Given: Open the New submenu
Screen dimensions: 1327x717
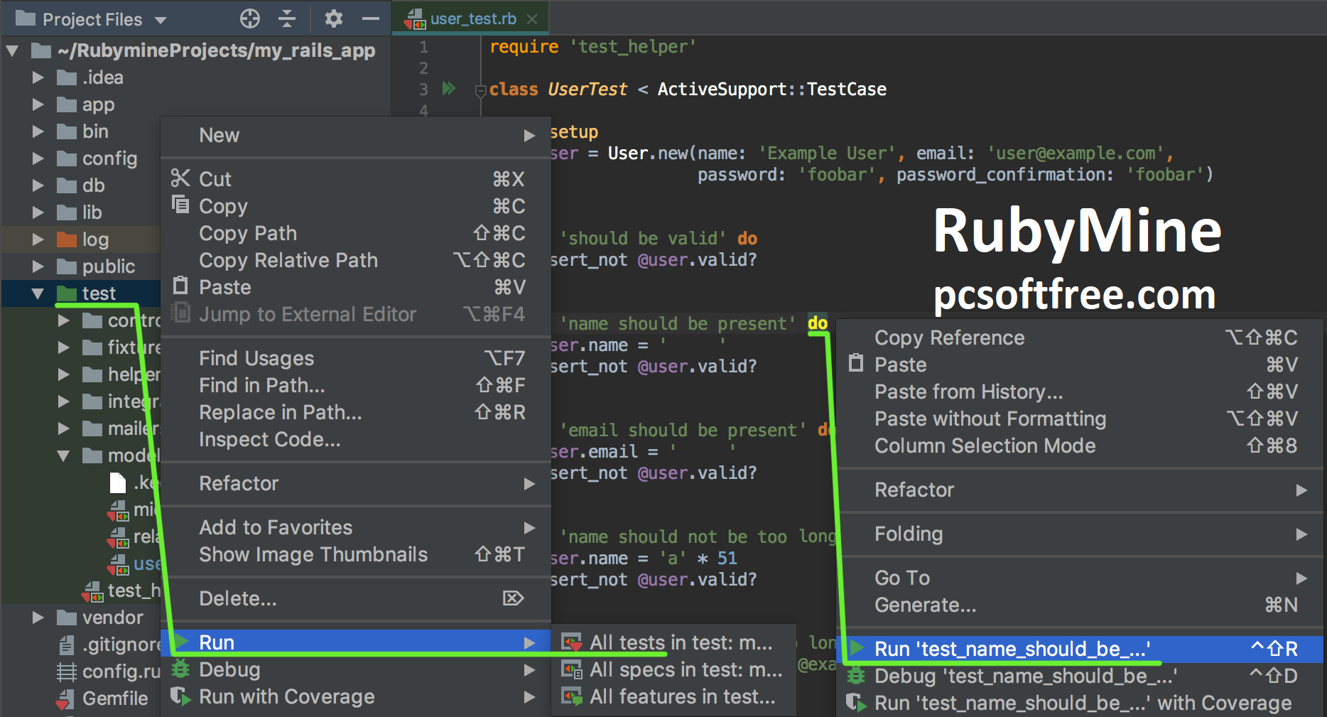Looking at the screenshot, I should pos(356,135).
